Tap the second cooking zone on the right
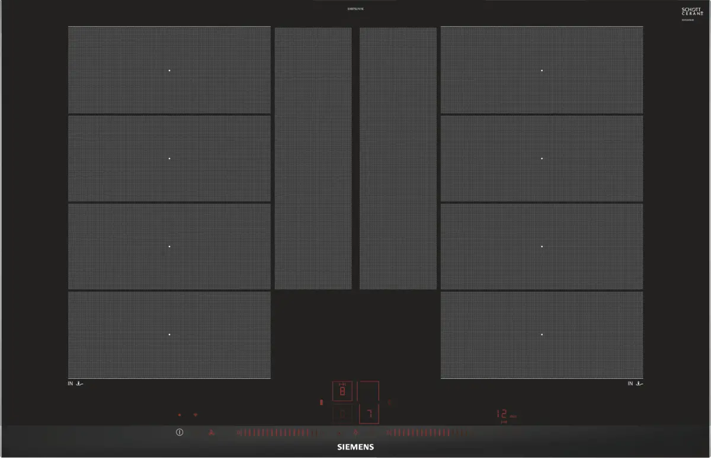The image size is (711, 458). (542, 158)
